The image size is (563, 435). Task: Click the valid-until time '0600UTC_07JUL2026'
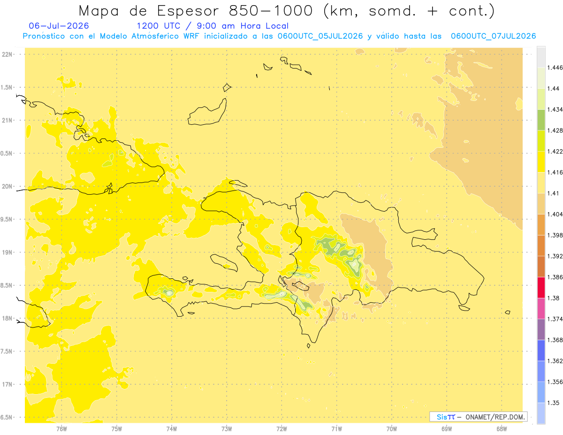point(493,36)
